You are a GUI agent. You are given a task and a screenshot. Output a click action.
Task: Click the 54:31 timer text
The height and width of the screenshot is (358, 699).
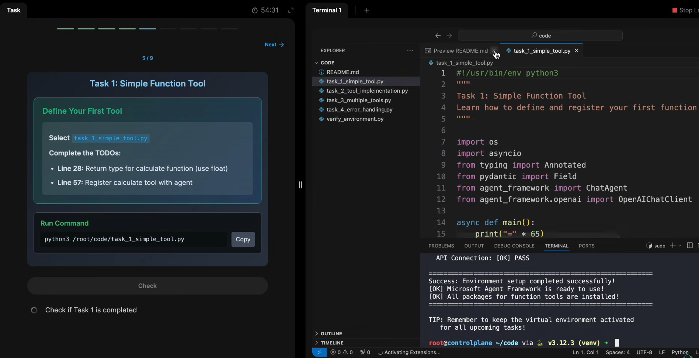270,10
